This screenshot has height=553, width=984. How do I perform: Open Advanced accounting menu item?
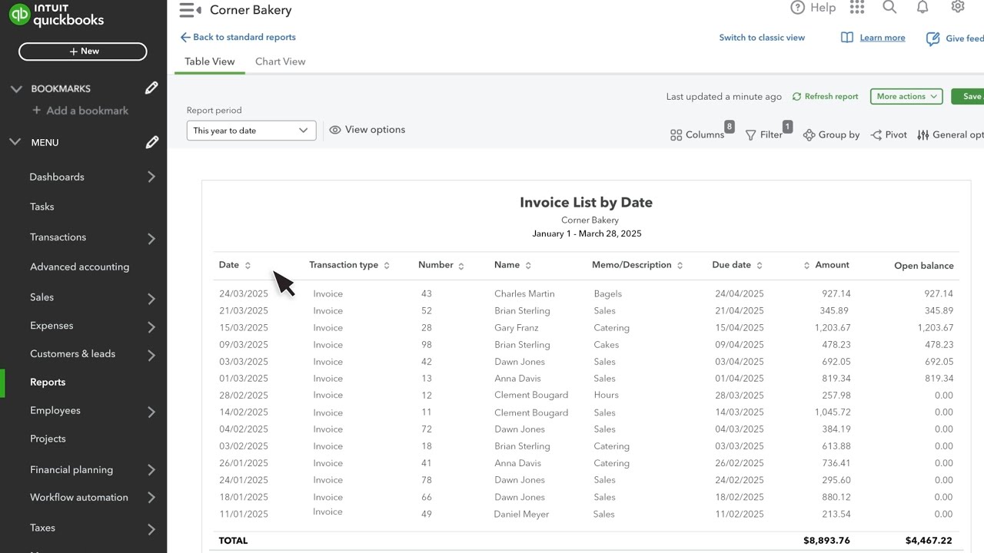[x=79, y=267]
